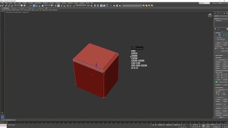Select the Edge sub-object level icon
This screenshot has width=228, height=128.
pyautogui.click(x=219, y=35)
